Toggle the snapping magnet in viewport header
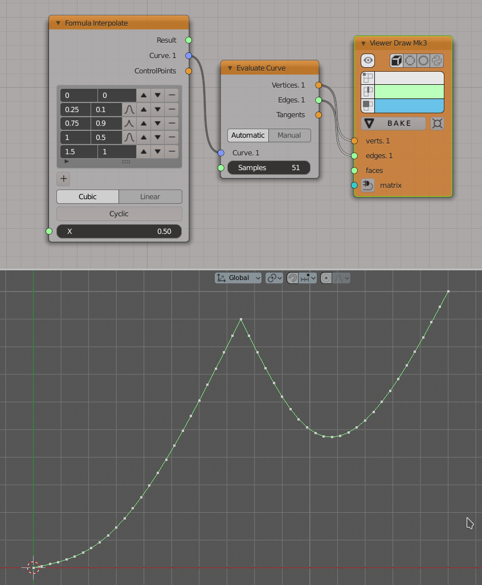The width and height of the screenshot is (482, 585). tap(292, 278)
